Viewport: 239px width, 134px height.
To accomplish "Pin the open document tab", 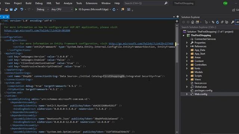I will (4, 17).
